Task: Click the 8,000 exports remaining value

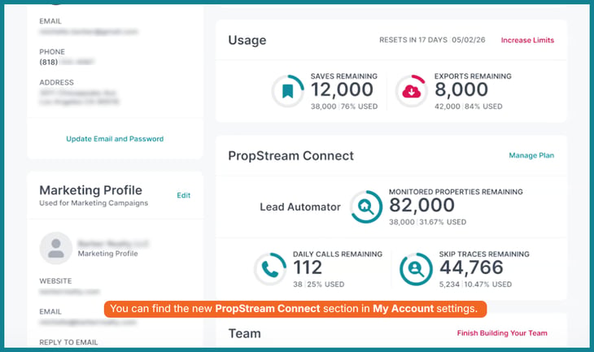Action: click(x=461, y=89)
